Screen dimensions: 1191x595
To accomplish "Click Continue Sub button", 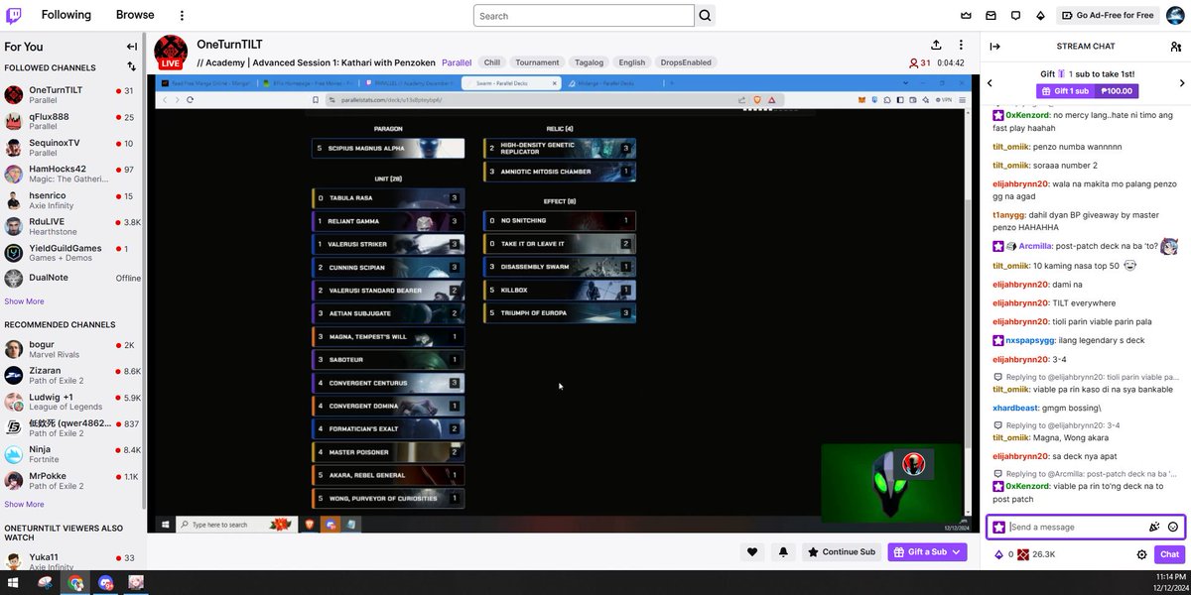I will click(x=842, y=552).
